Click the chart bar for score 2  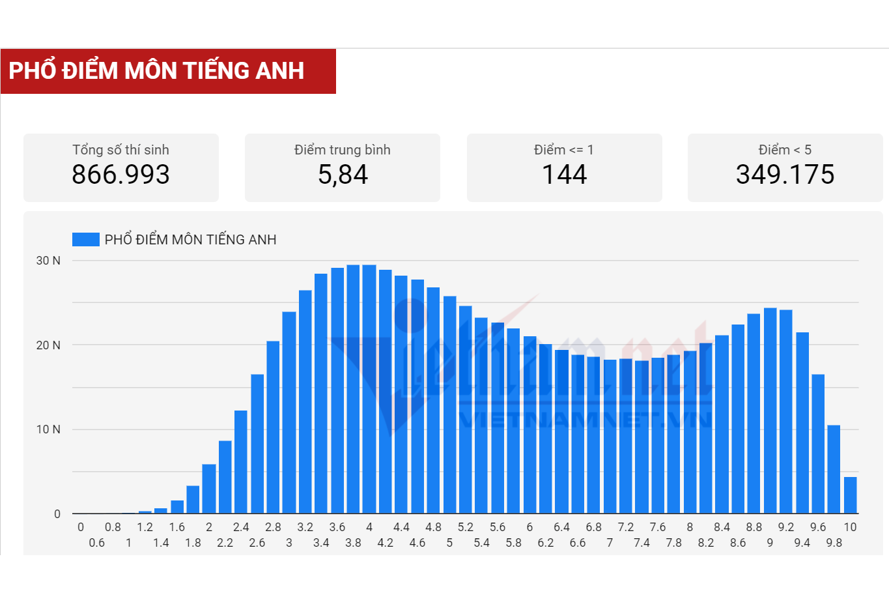209,489
